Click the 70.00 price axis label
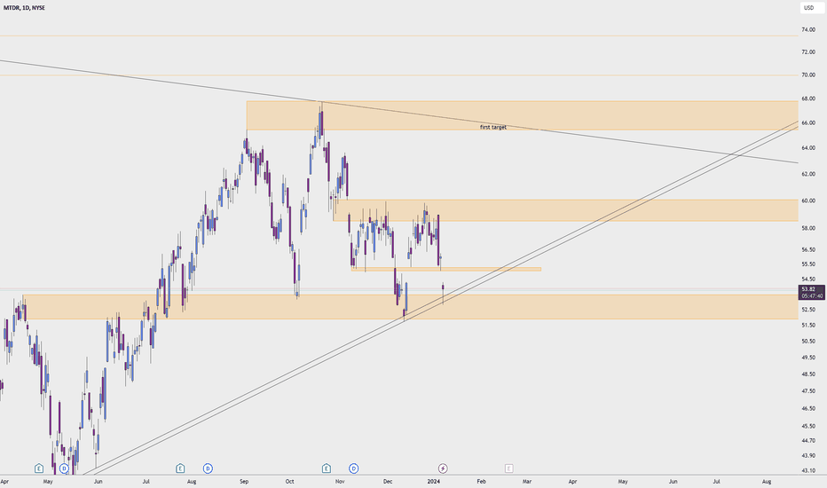The height and width of the screenshot is (488, 827). click(808, 75)
